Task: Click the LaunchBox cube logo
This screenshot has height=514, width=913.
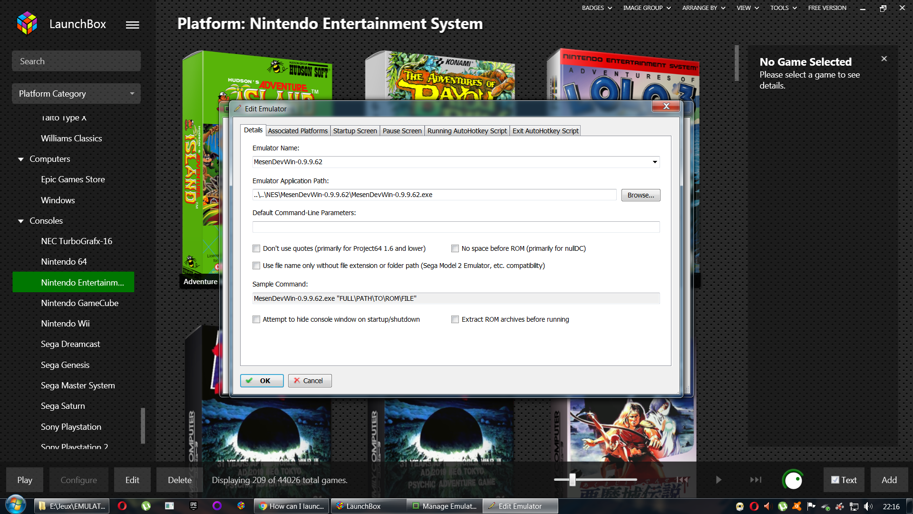Action: click(x=27, y=23)
